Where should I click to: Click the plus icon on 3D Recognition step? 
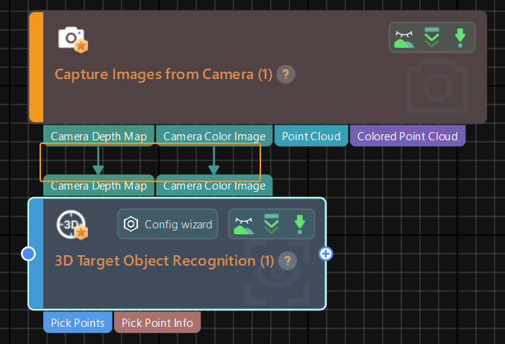click(x=326, y=254)
